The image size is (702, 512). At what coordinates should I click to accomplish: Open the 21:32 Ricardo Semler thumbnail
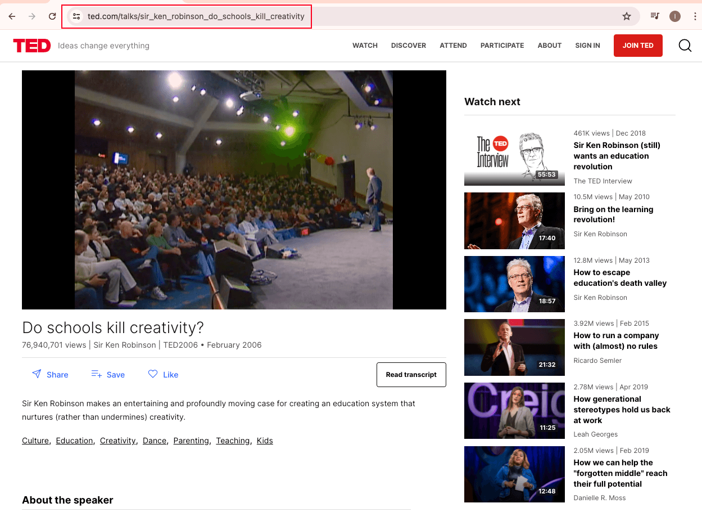[x=514, y=347]
